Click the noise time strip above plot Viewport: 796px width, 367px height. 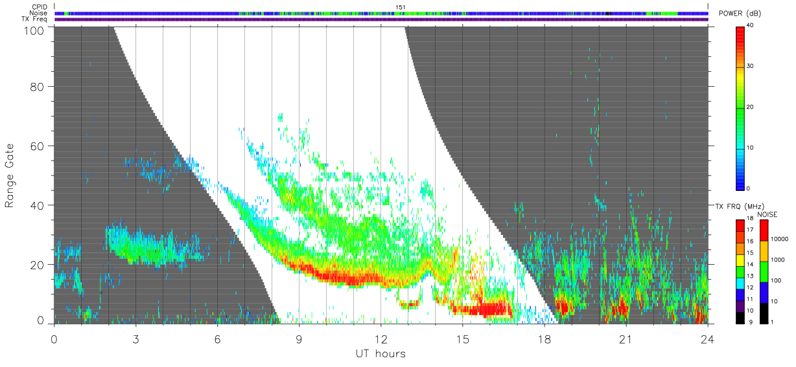pyautogui.click(x=381, y=13)
